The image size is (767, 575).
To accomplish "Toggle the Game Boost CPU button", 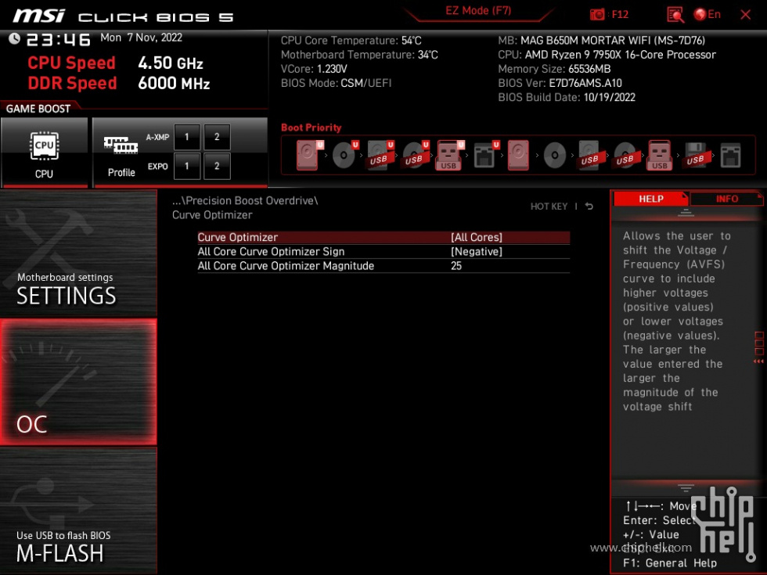I will [45, 153].
